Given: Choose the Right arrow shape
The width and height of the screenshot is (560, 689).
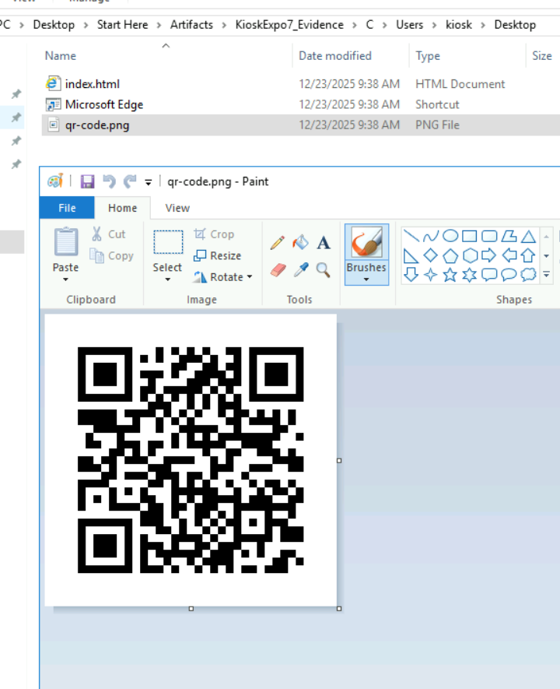Looking at the screenshot, I should (x=489, y=255).
